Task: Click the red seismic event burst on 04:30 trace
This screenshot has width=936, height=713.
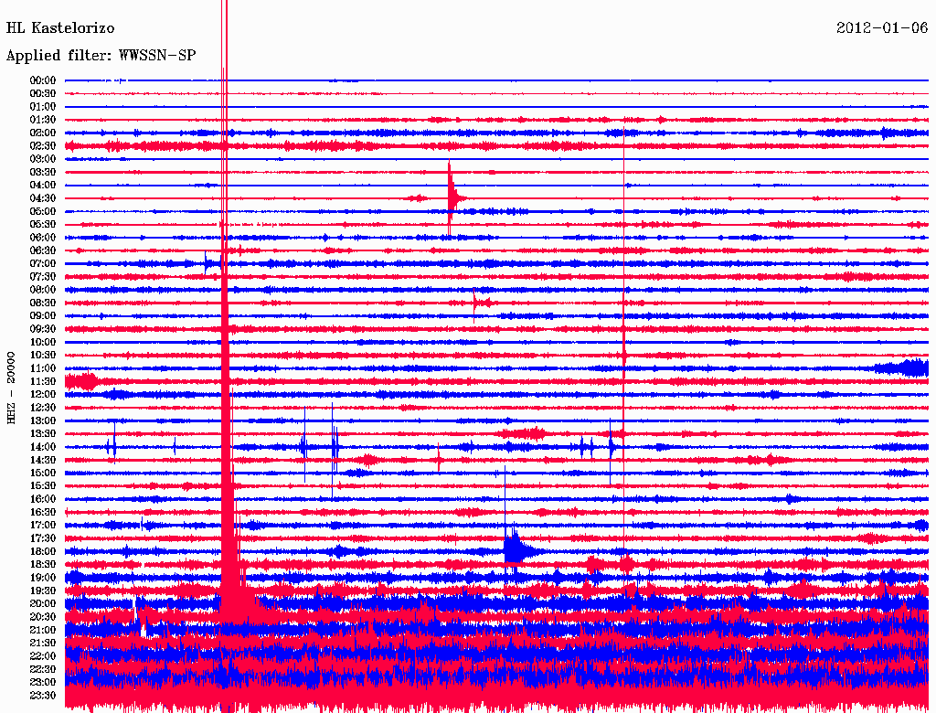Action: [x=452, y=197]
